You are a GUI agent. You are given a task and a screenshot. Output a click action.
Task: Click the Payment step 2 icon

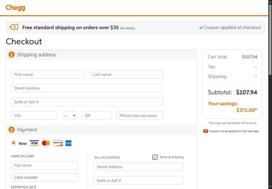pyautogui.click(x=11, y=130)
